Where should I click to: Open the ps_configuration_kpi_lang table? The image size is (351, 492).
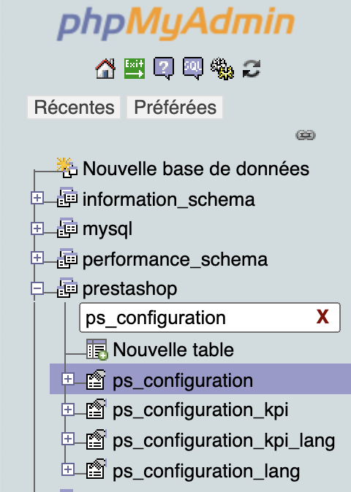coord(224,441)
